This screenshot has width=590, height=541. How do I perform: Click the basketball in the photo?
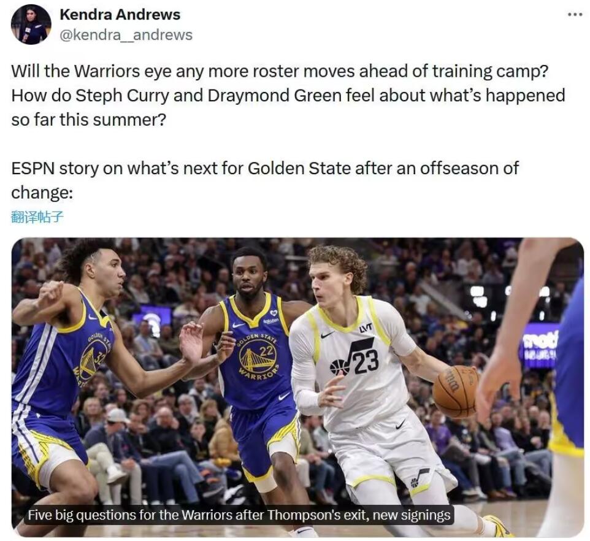(455, 391)
